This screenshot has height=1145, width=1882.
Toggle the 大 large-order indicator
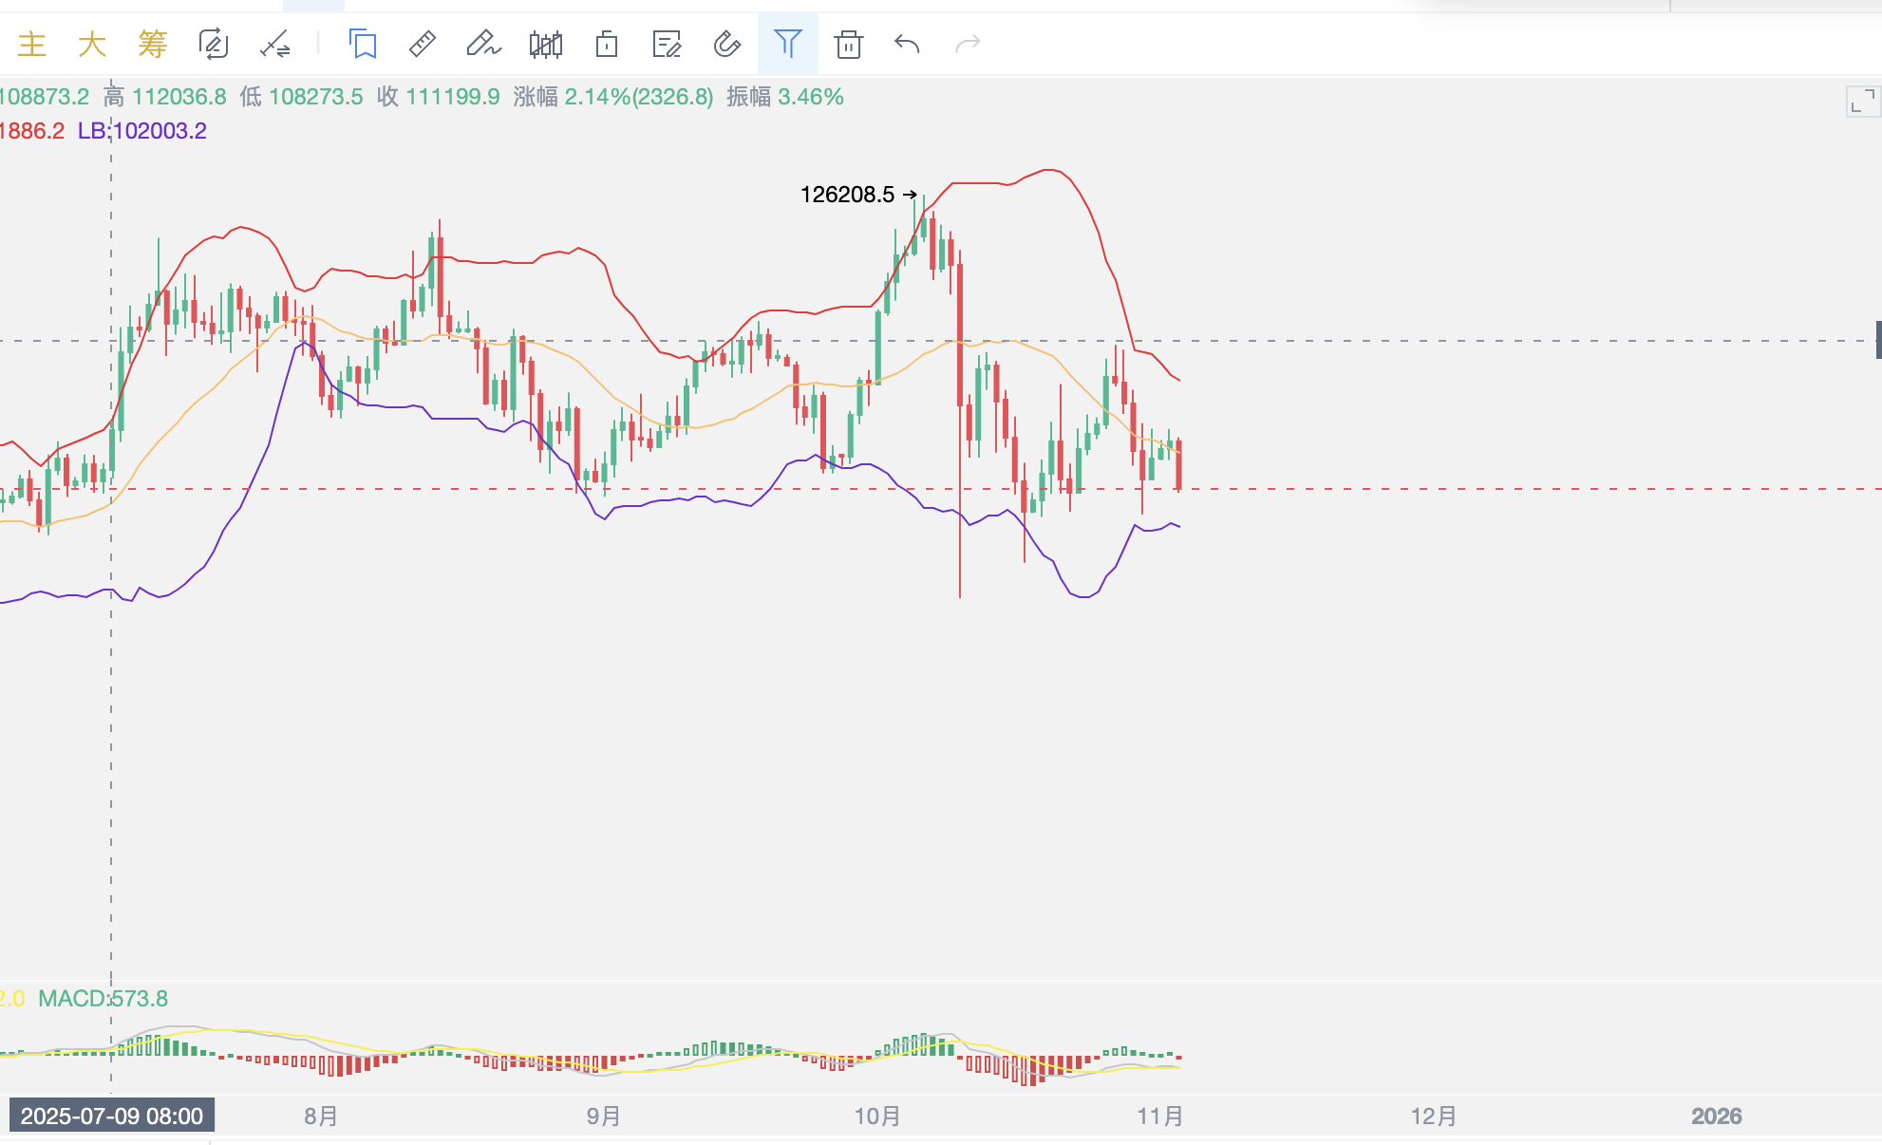pos(92,44)
